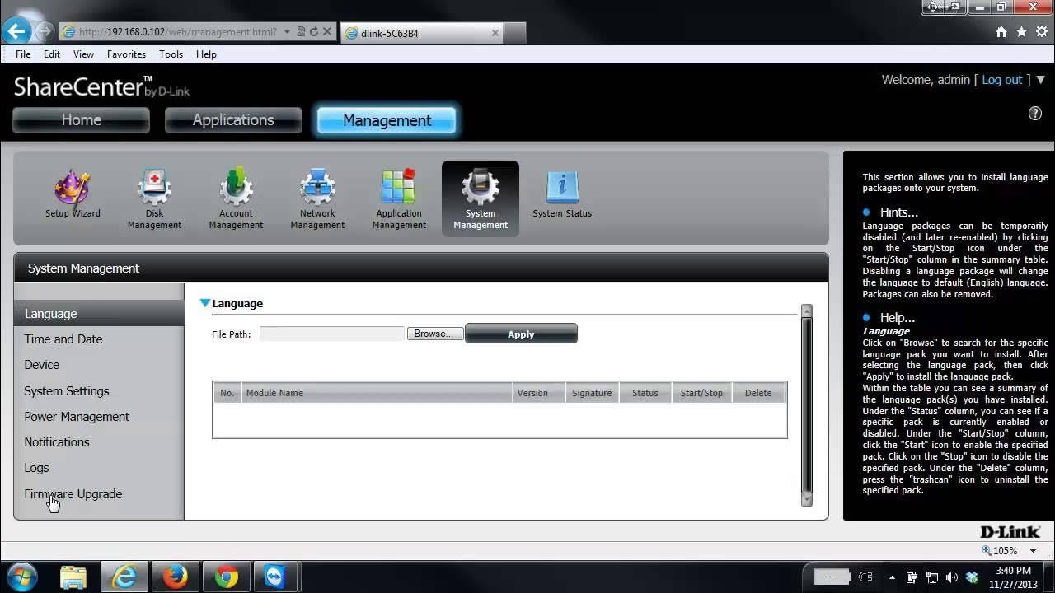Viewport: 1055px width, 593px height.
Task: Click the help question mark icon
Action: (1035, 114)
